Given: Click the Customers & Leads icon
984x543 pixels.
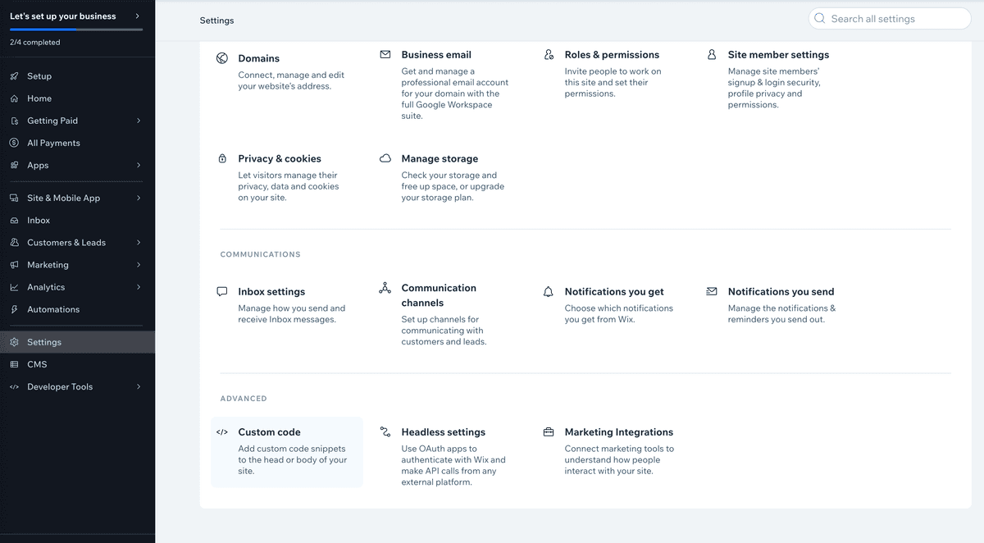Looking at the screenshot, I should coord(14,243).
